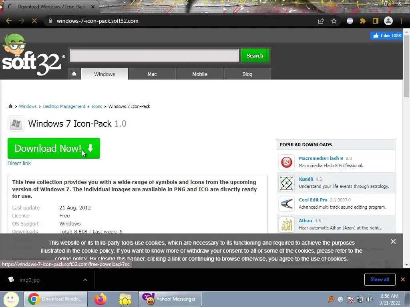Click the Facebook Like 108K button
This screenshot has width=410, height=307.
(x=387, y=36)
